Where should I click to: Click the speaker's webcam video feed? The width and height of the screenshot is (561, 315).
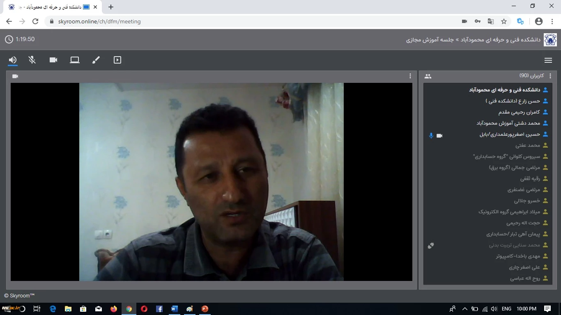211,182
